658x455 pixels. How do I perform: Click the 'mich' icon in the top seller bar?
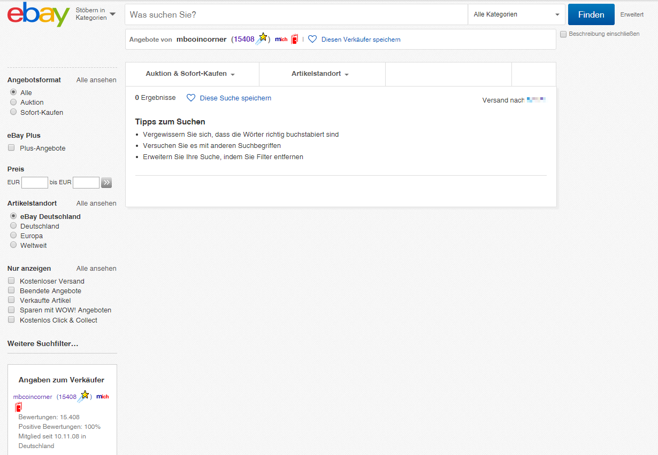tap(281, 40)
